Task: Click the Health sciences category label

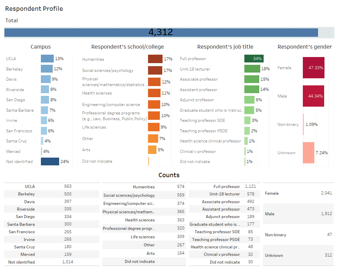Action: pyautogui.click(x=97, y=93)
